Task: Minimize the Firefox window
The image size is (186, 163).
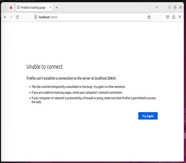Action: (169, 8)
